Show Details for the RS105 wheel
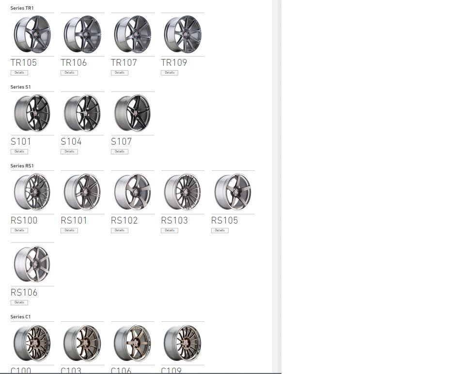The image size is (465, 374). [x=220, y=230]
